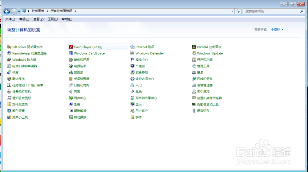
Task: Open the 任务栏和「开始」菜单 link
Action: point(28,85)
